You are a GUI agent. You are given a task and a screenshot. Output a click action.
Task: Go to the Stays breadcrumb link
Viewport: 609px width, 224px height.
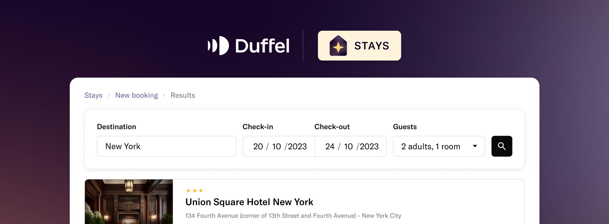pyautogui.click(x=93, y=95)
